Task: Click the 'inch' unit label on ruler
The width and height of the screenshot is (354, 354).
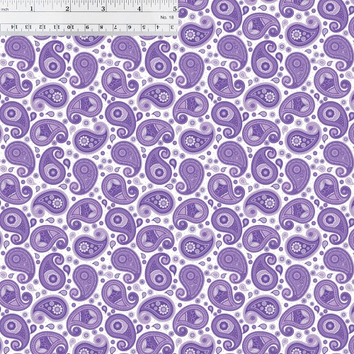Action: (5, 9)
